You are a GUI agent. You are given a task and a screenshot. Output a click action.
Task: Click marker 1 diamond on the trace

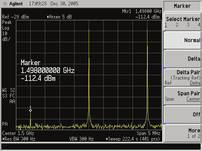click(x=30, y=110)
